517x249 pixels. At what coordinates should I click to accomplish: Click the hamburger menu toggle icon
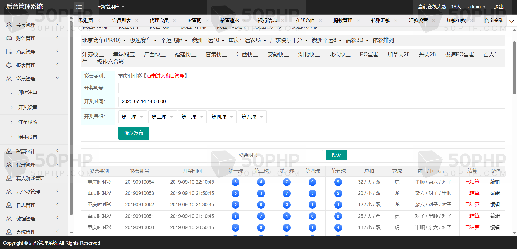click(x=79, y=7)
